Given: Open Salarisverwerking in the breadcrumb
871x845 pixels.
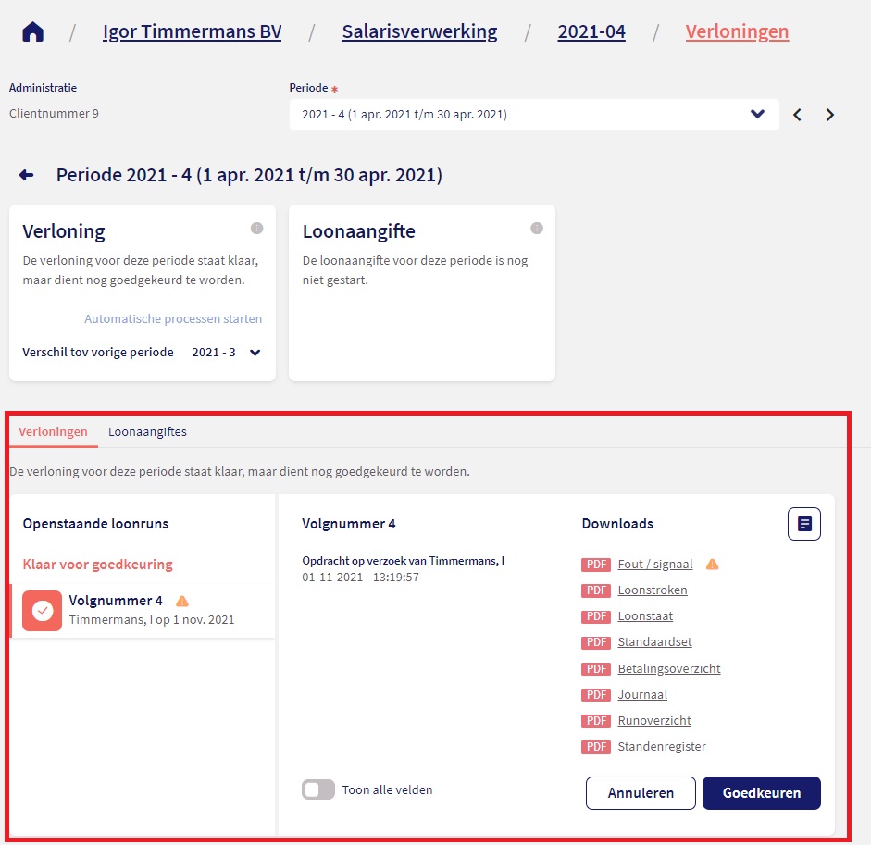Looking at the screenshot, I should [419, 32].
